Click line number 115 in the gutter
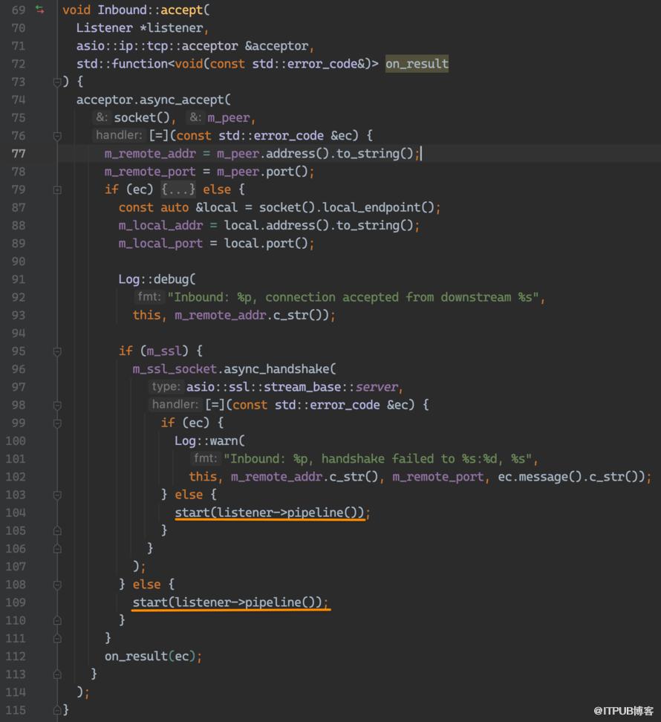This screenshot has width=661, height=722. point(16,710)
